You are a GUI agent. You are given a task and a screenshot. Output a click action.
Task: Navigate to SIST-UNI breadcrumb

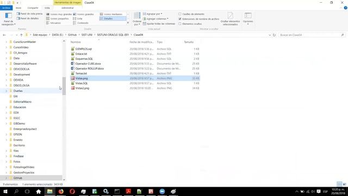[87, 35]
